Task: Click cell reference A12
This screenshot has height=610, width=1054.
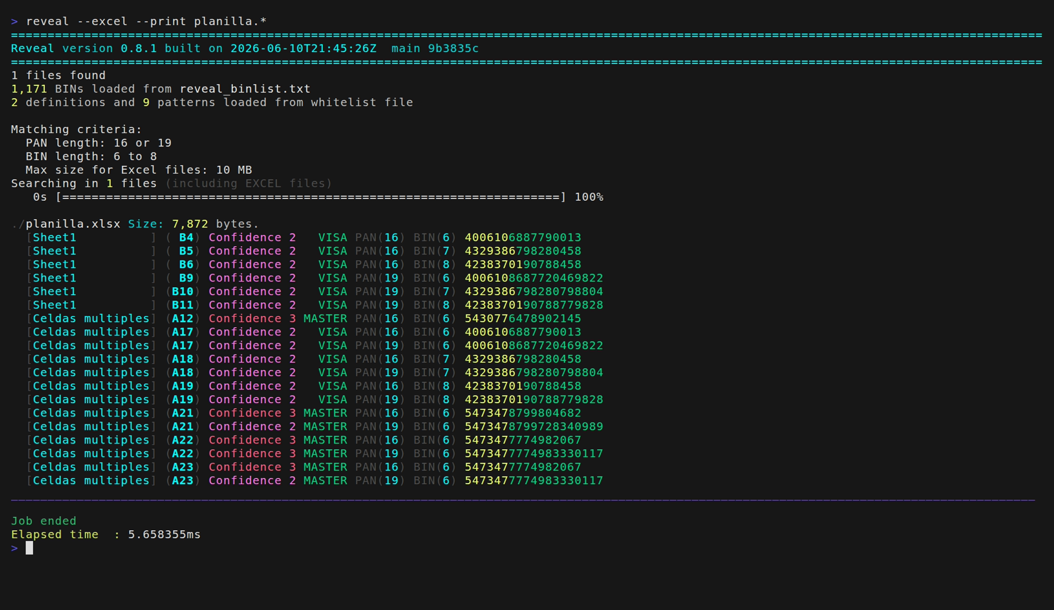Action: pyautogui.click(x=183, y=319)
